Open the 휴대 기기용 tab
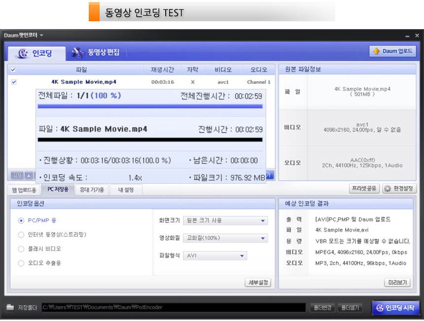 (x=92, y=190)
